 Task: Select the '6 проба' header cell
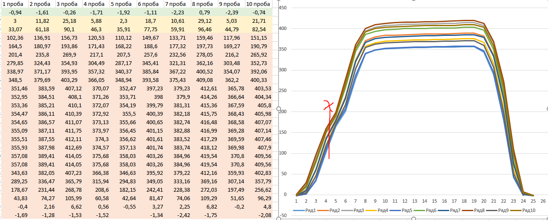point(149,4)
